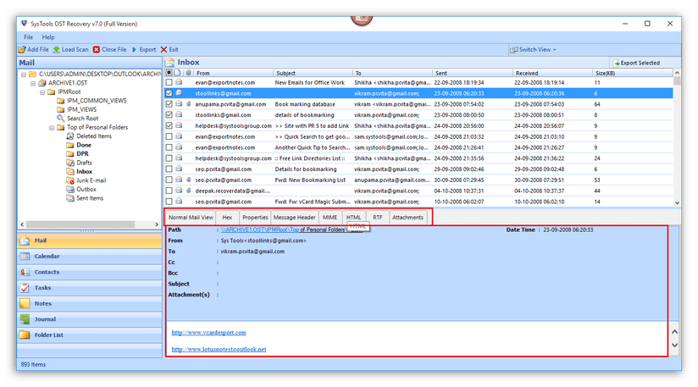This screenshot has height=387, width=698.
Task: Switch to Normal Mail View tab
Action: click(191, 217)
